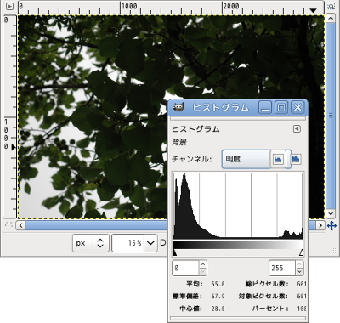This screenshot has width=340, height=323.
Task: Click the 対象ピクセル数 label
Action: click(263, 296)
